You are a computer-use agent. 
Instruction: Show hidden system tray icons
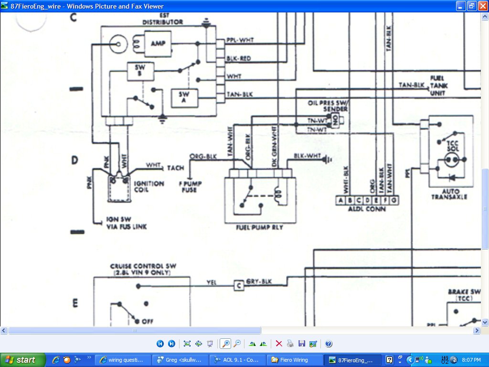[x=410, y=360]
